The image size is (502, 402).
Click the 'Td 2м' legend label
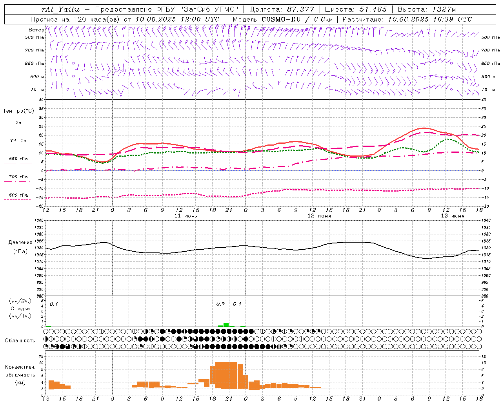point(18,141)
